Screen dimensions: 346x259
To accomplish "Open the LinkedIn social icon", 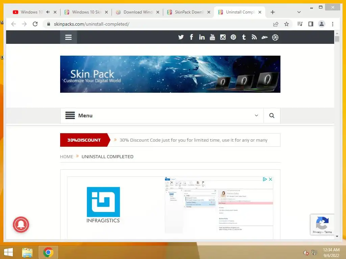I will tap(202, 37).
